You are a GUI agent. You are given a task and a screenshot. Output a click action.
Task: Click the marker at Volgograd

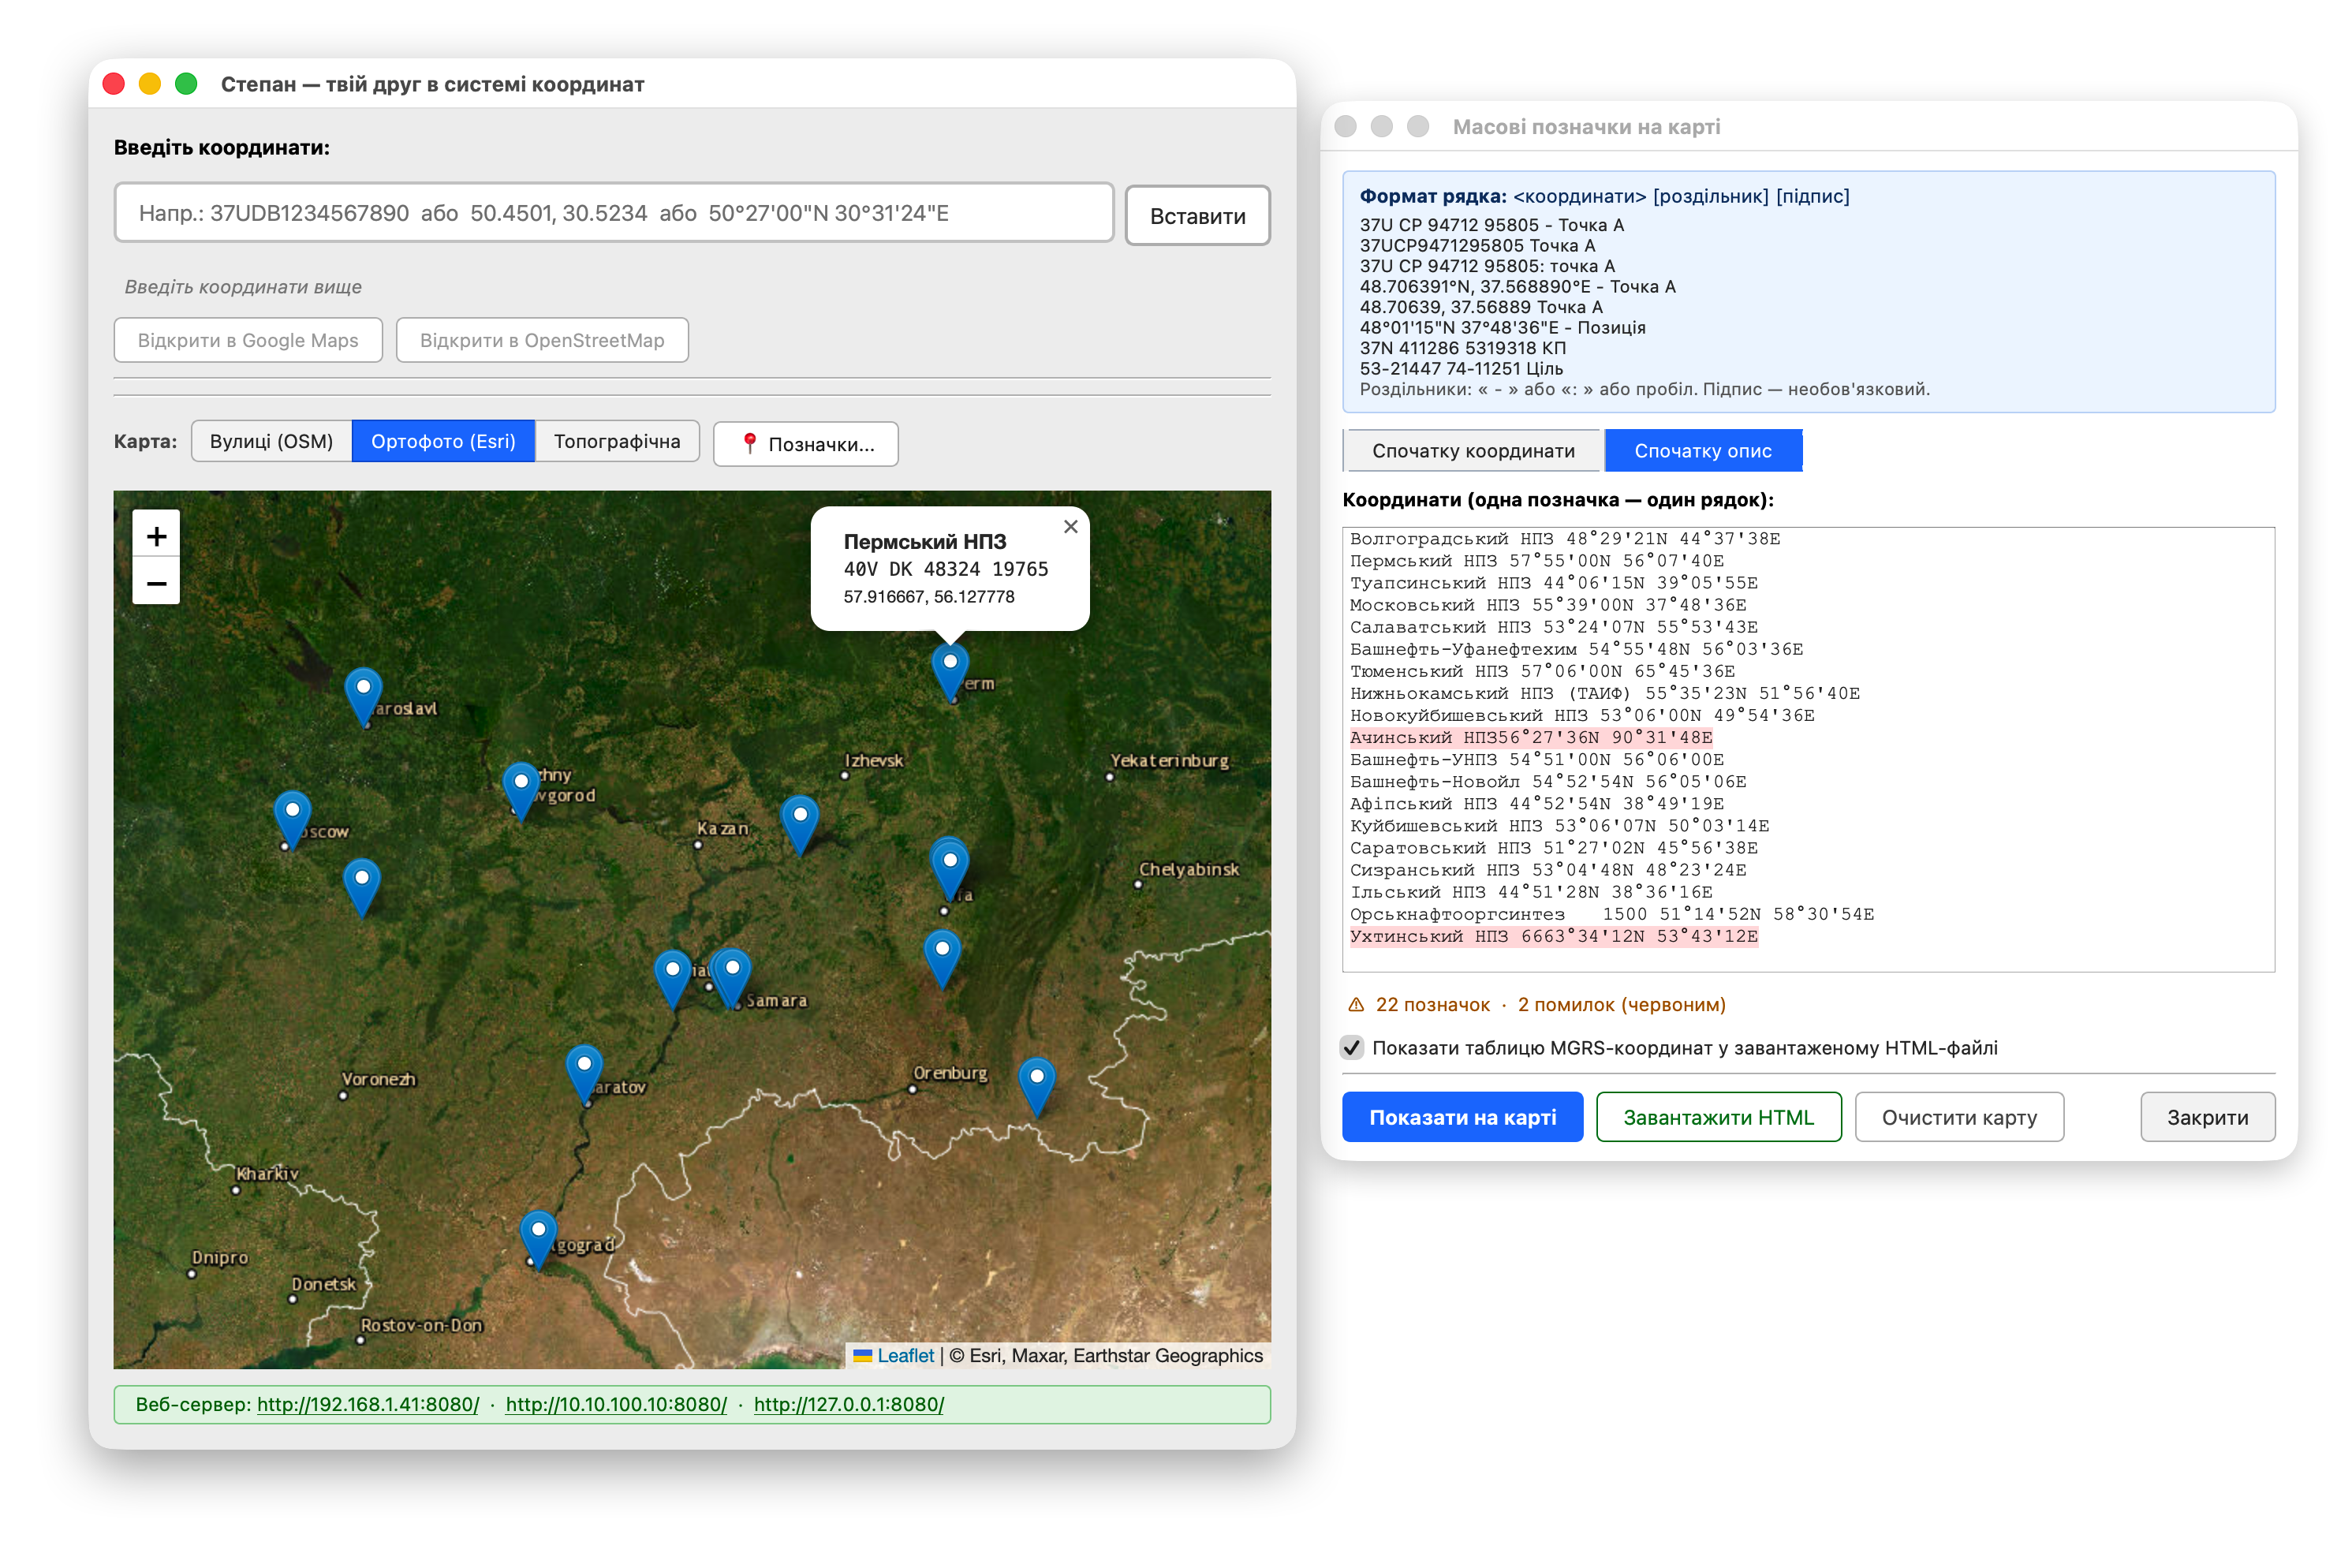point(538,1240)
